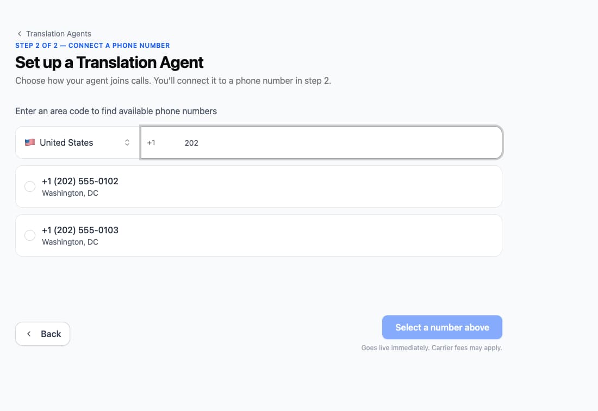The height and width of the screenshot is (411, 598).
Task: Click the Select a number above button
Action: (442, 327)
